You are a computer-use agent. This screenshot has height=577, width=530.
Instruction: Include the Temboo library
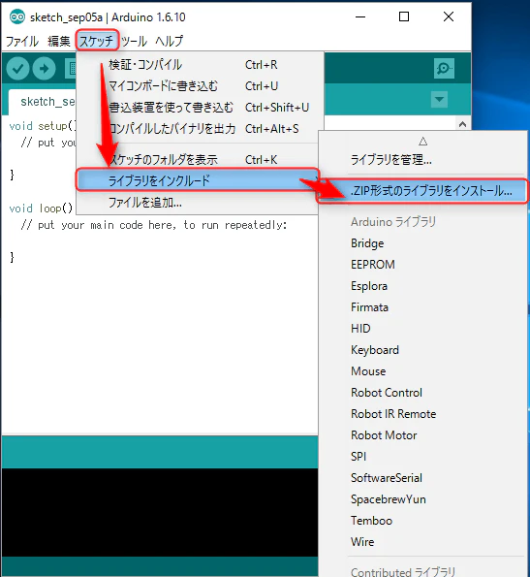click(x=422, y=521)
